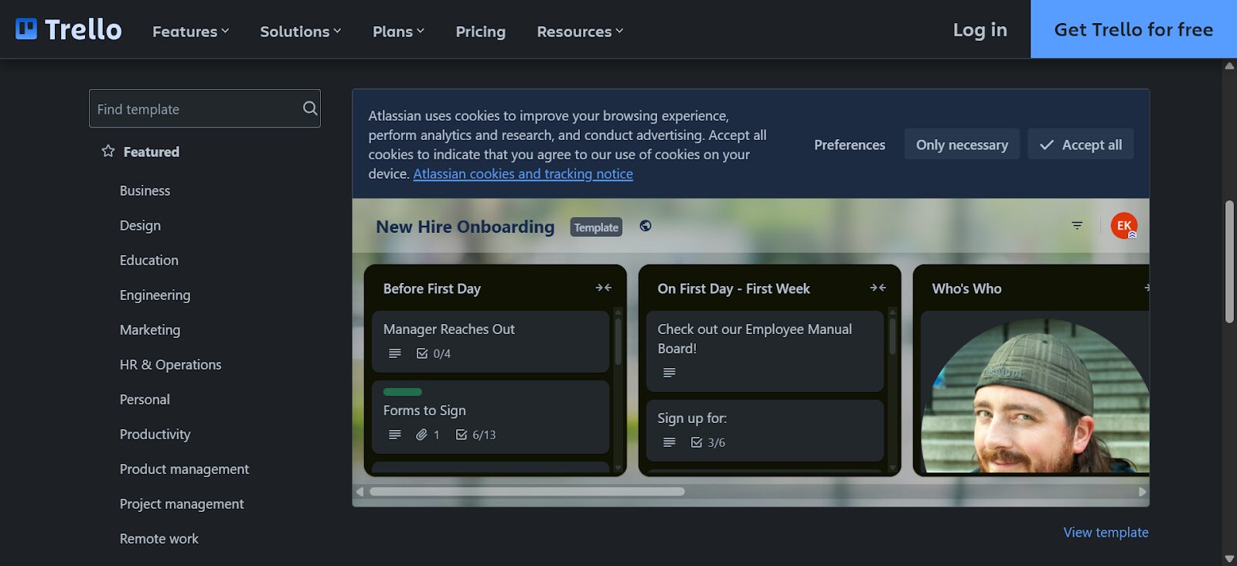Select the Education category
The height and width of the screenshot is (566, 1237).
(149, 260)
